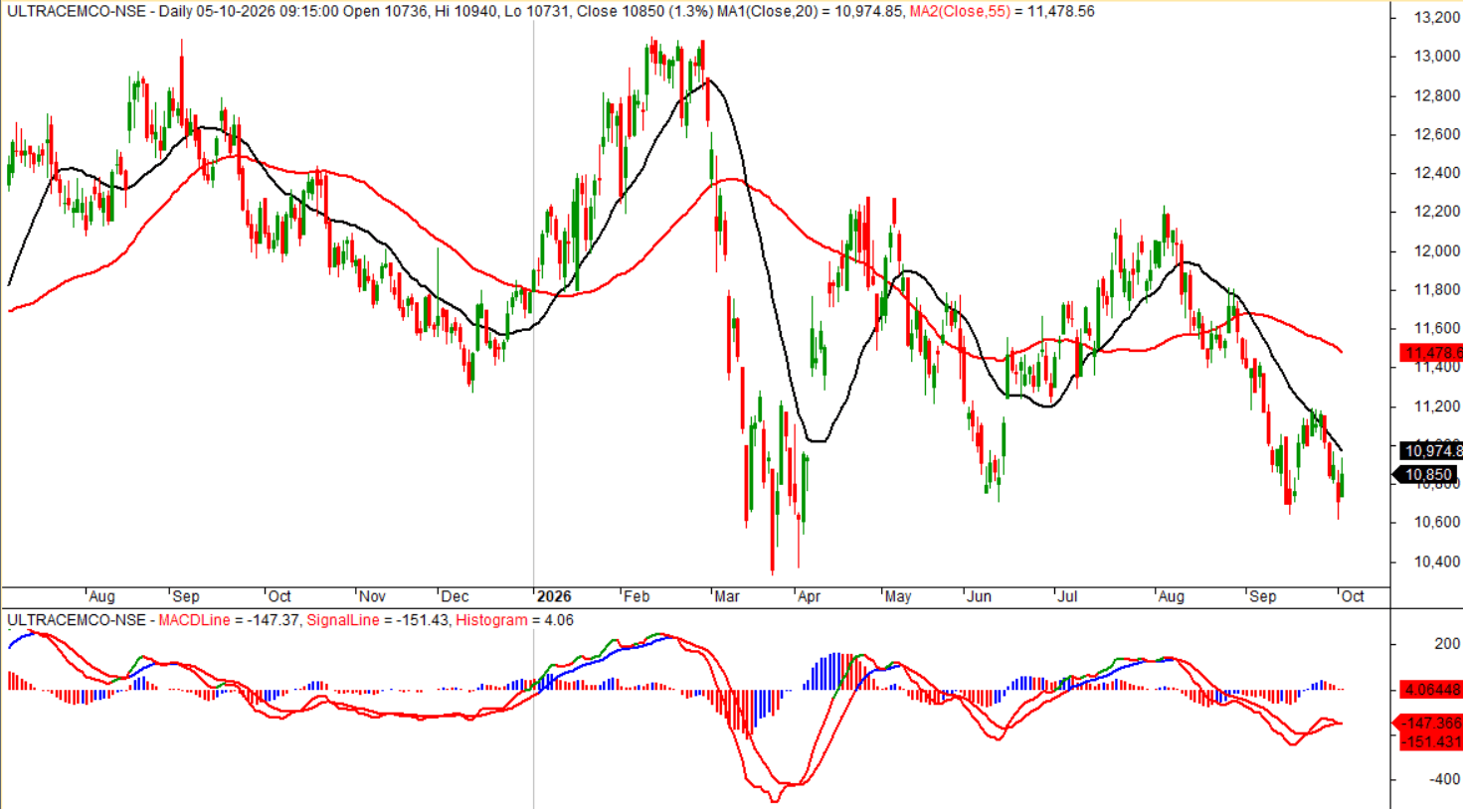Click the Dec label on the time axis

[455, 596]
